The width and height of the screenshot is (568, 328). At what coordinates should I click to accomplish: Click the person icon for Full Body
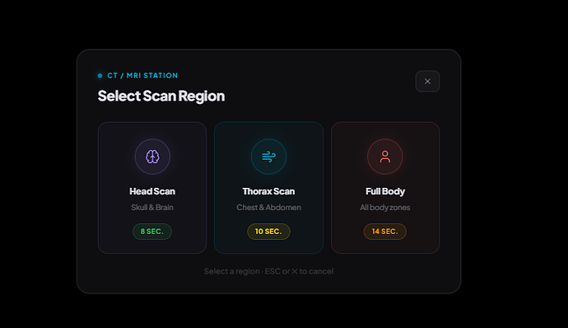[385, 157]
